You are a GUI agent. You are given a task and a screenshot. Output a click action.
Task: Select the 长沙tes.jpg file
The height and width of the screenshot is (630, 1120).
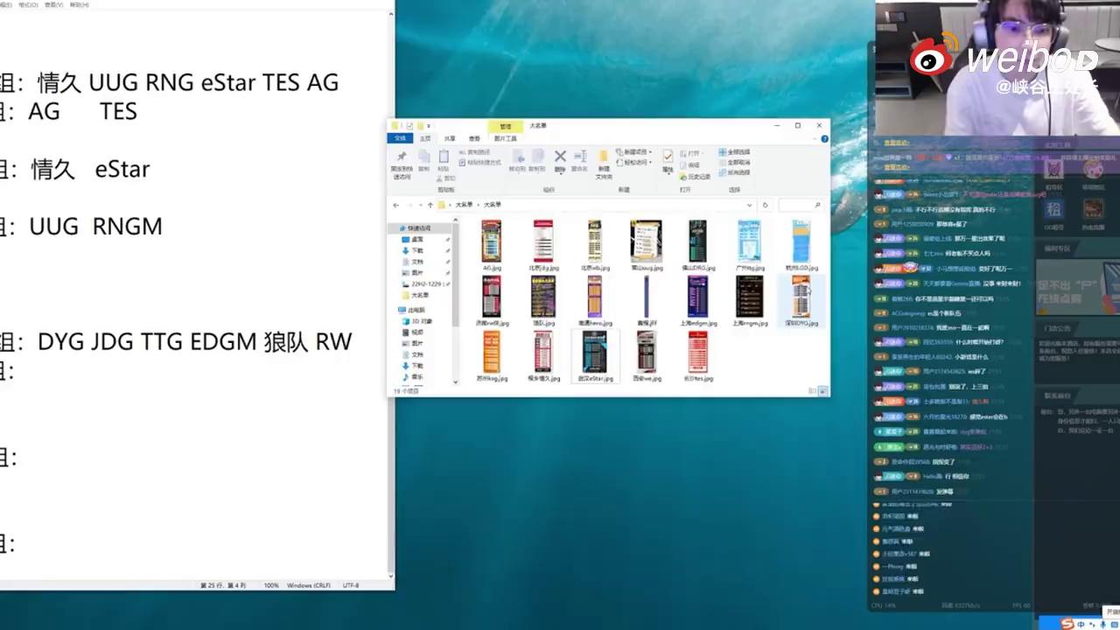(x=697, y=356)
